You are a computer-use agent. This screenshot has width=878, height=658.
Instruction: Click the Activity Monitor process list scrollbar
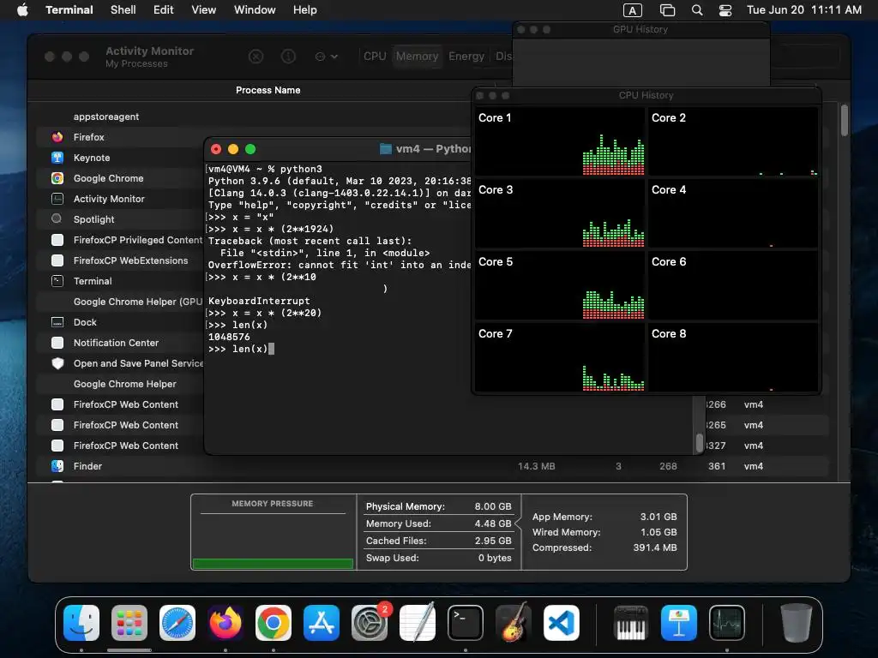tap(844, 120)
